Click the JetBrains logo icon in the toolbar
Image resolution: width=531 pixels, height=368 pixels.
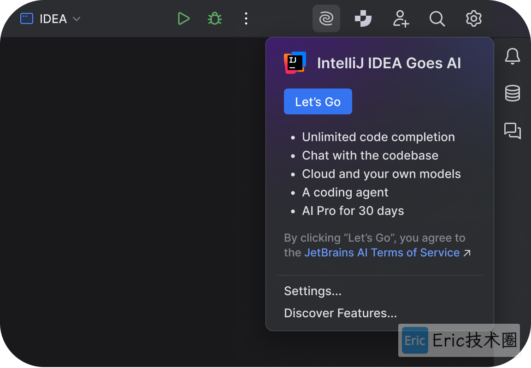coord(363,19)
